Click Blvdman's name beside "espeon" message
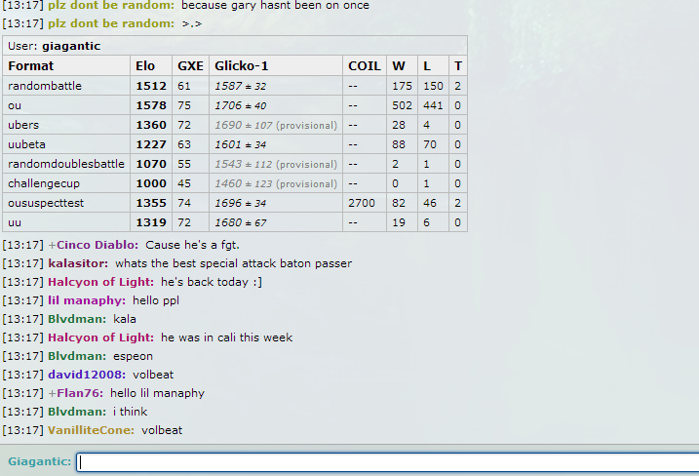The width and height of the screenshot is (699, 476). [x=76, y=356]
